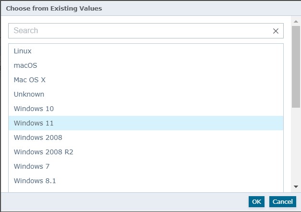Clear the search field with the X icon
Screen dimensions: 301x212
276,31
